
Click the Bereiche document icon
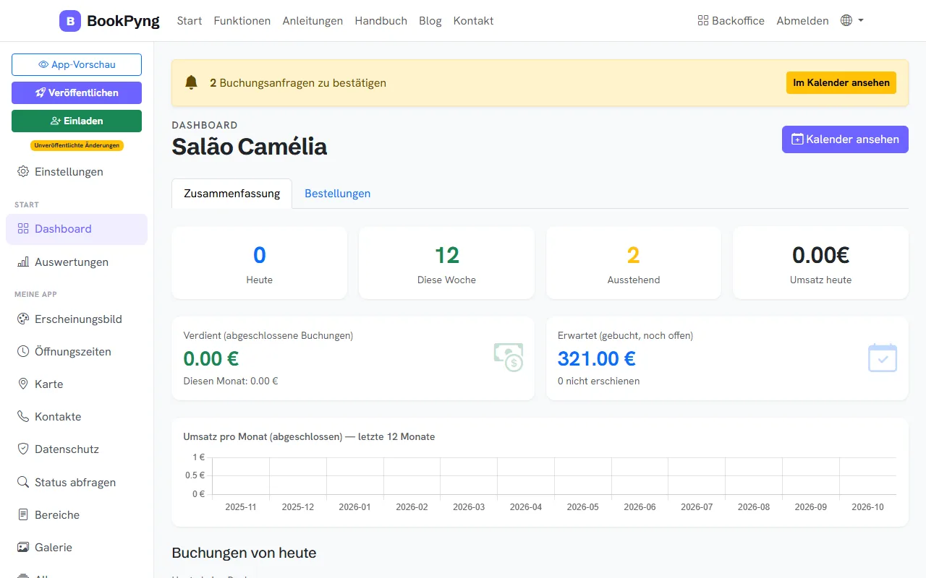[22, 515]
